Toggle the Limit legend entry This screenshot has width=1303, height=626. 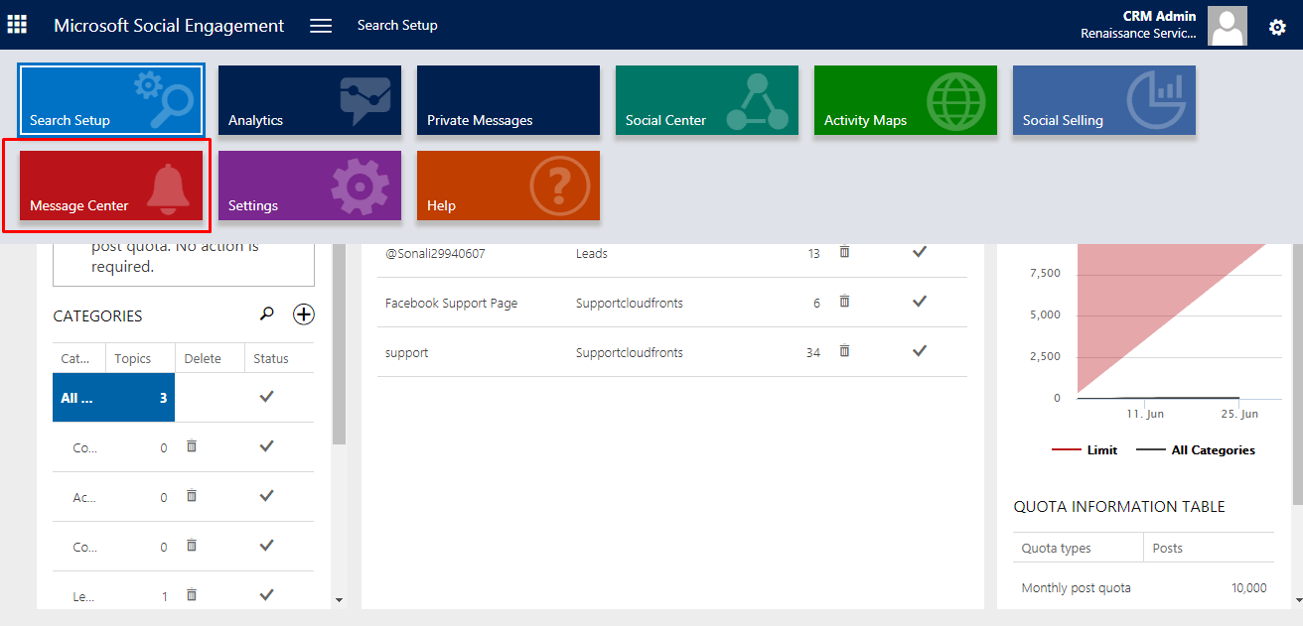tap(1085, 449)
